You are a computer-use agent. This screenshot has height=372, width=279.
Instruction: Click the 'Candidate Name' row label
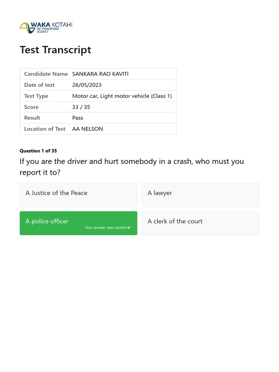tap(46, 74)
